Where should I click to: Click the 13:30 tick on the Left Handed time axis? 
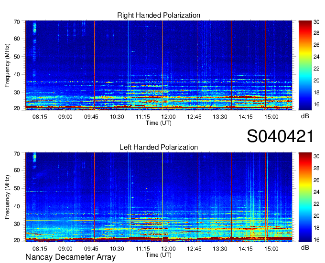(220, 249)
